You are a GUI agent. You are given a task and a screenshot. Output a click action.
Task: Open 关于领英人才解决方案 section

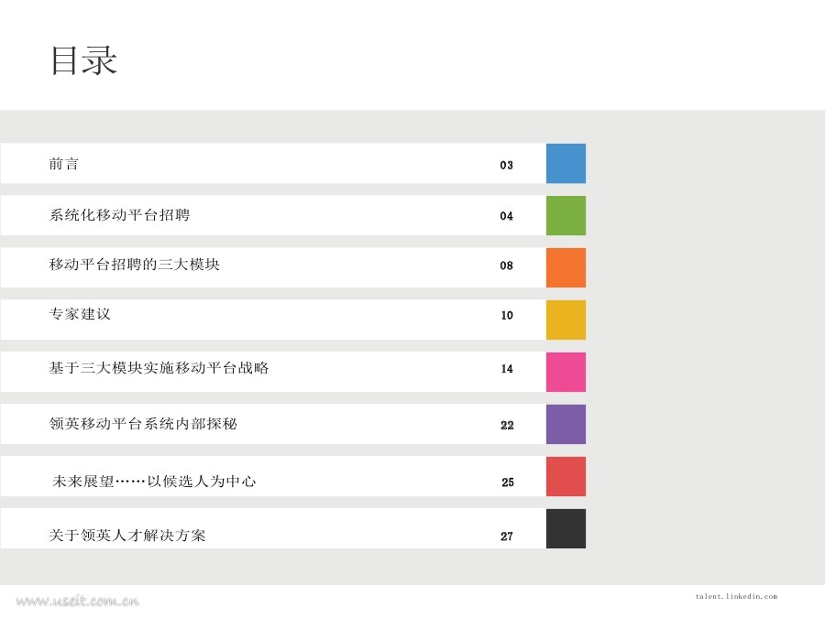(127, 536)
